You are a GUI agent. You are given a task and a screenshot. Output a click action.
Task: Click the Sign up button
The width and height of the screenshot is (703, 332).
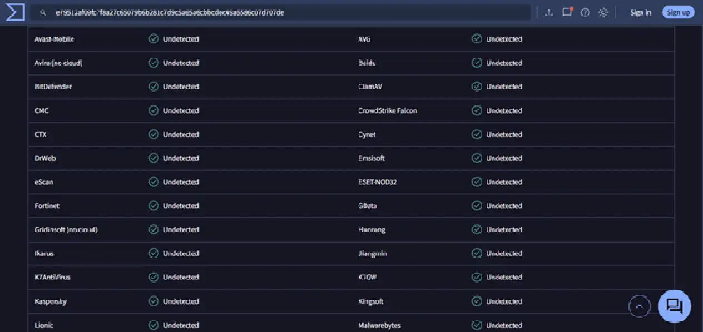[x=678, y=13]
